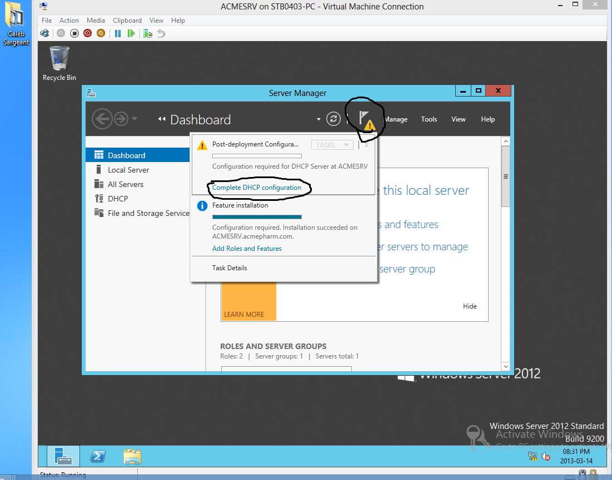This screenshot has height=480, width=612.
Task: Open the Manage menu
Action: 396,119
